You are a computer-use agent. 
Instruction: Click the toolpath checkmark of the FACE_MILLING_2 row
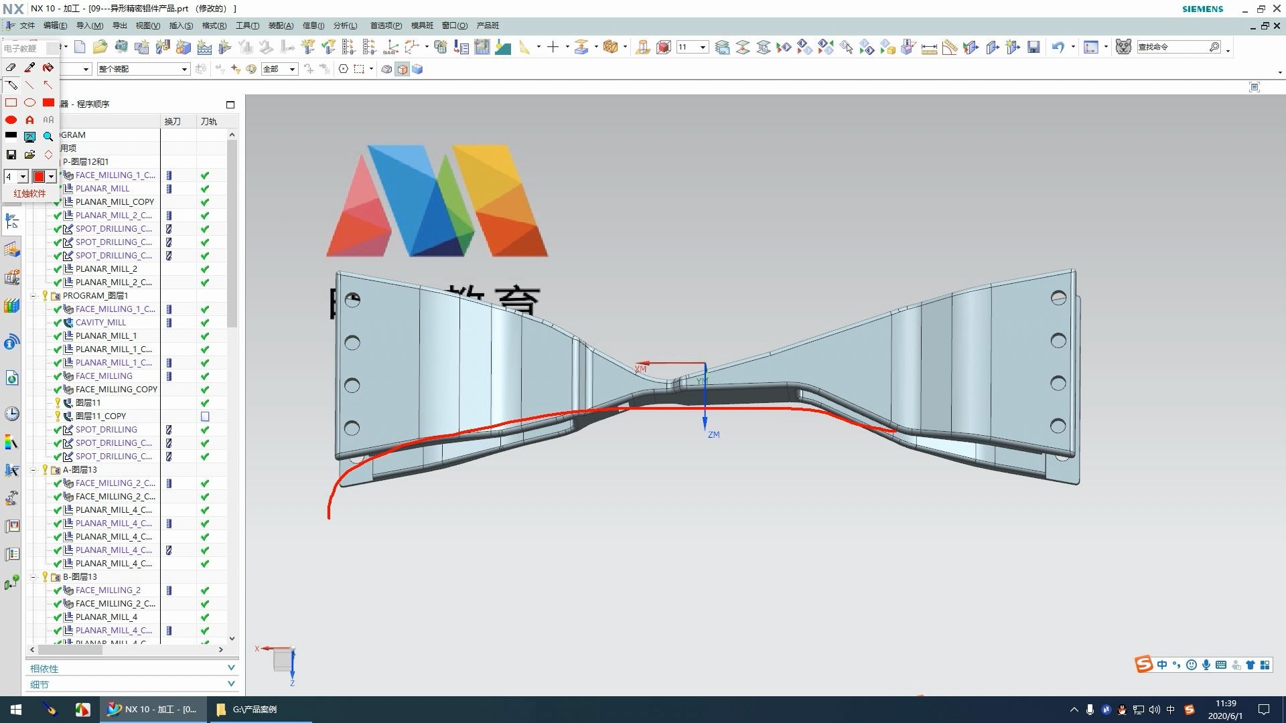coord(205,590)
